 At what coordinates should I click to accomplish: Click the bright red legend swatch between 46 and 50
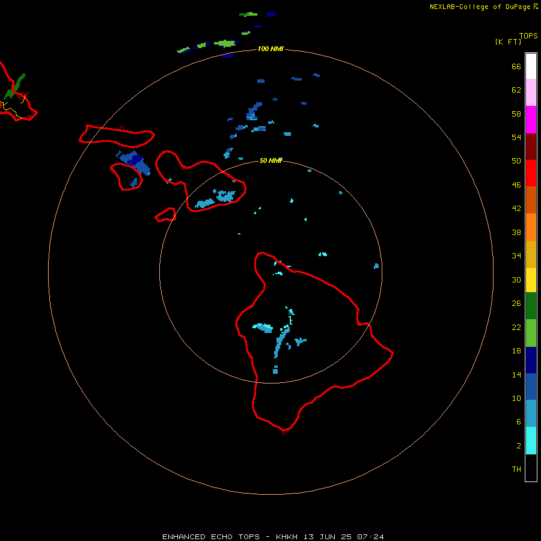tap(531, 173)
